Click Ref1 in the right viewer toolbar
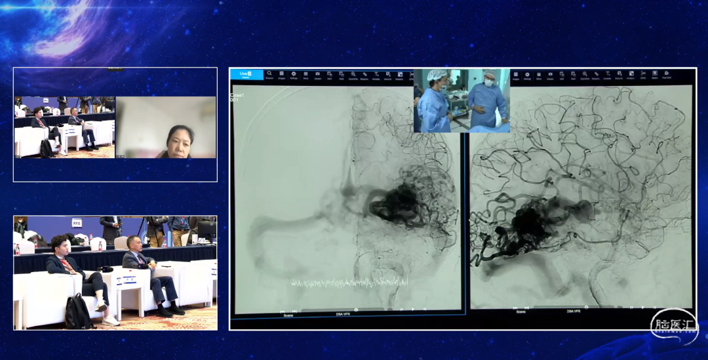Screen dimensions: 708x360 (x=562, y=75)
